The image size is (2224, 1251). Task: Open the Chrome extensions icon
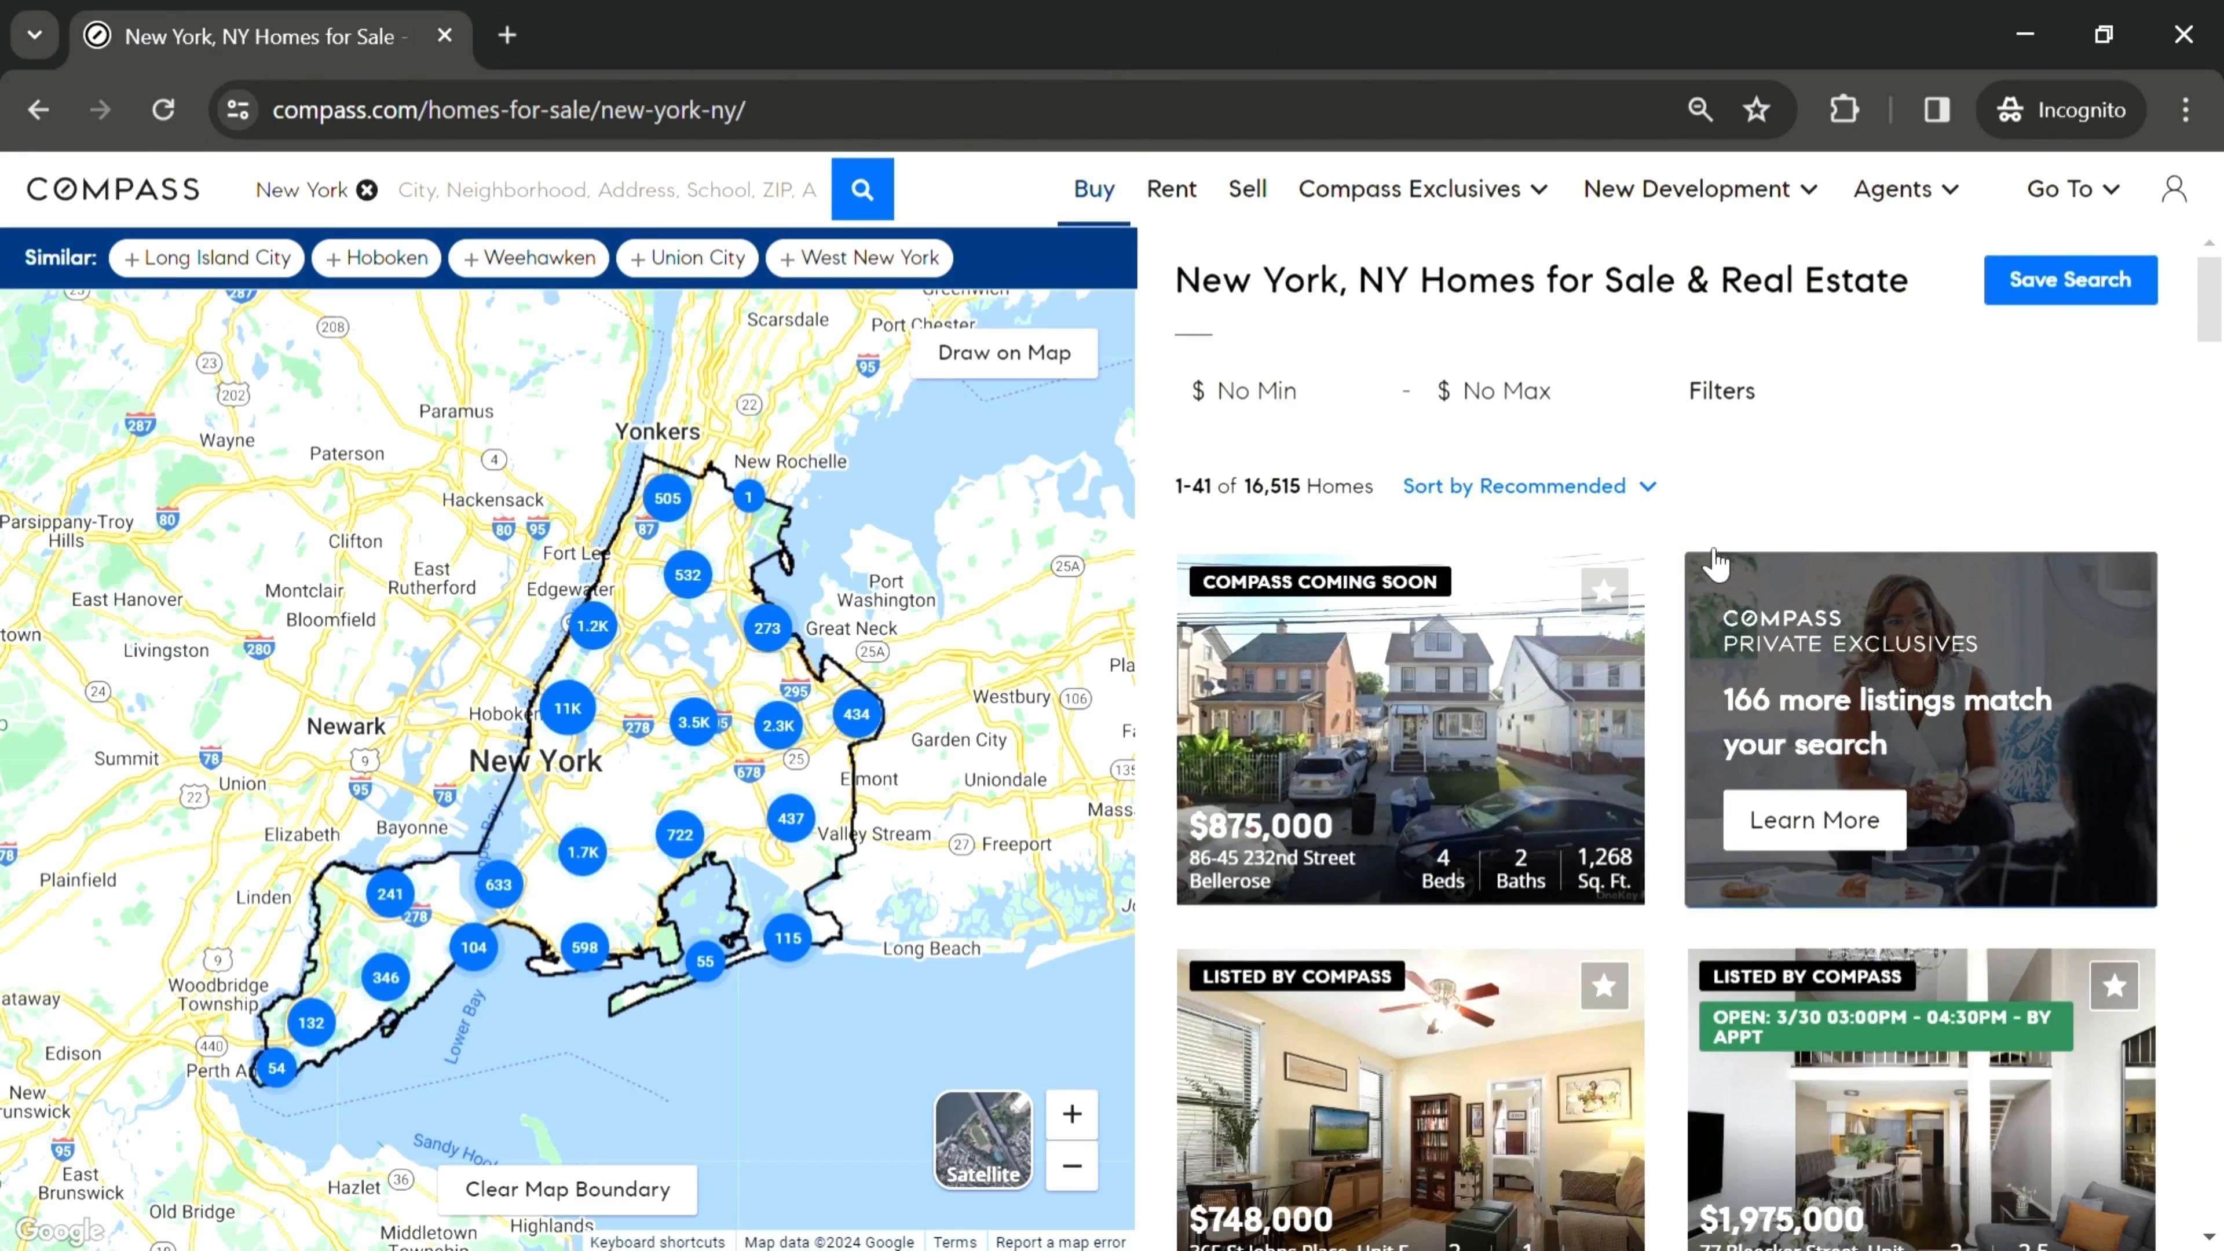point(1843,109)
